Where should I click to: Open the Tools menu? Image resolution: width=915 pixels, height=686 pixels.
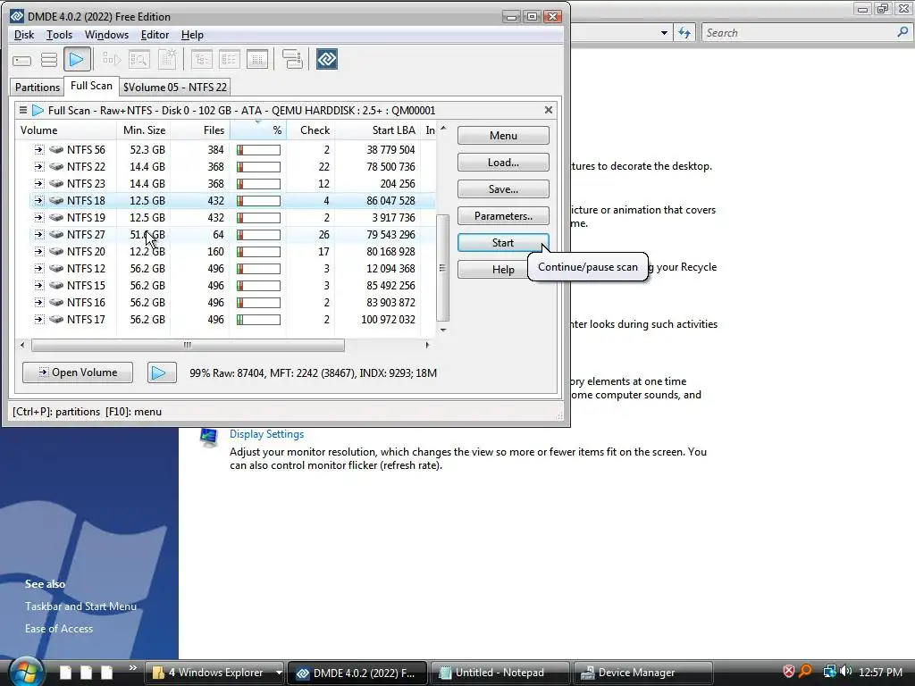tap(60, 35)
